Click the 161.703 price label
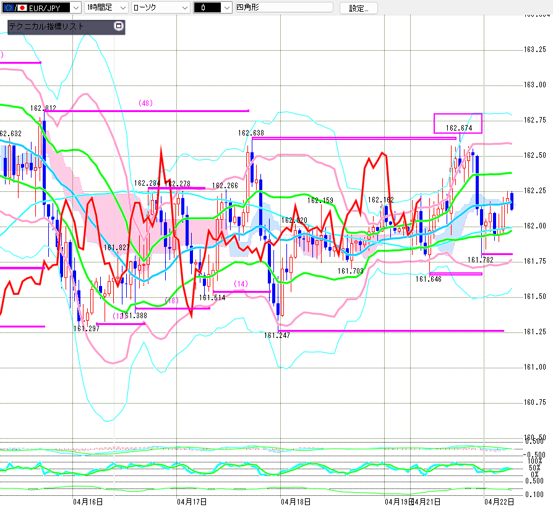Image resolution: width=553 pixels, height=507 pixels. pyautogui.click(x=351, y=271)
